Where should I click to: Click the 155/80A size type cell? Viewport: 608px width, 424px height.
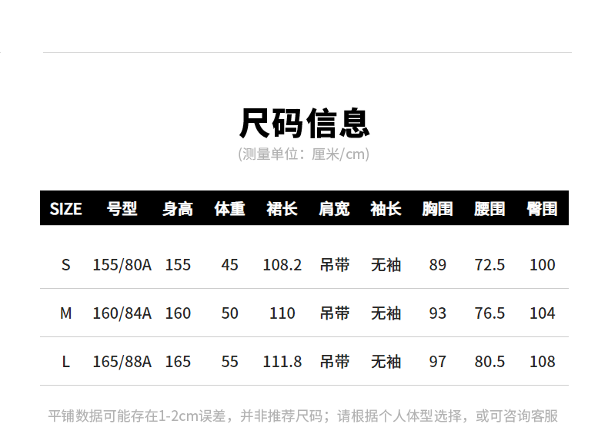[x=122, y=265]
